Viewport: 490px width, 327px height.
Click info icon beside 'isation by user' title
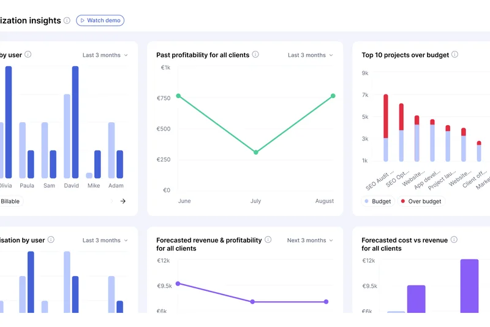[51, 240]
